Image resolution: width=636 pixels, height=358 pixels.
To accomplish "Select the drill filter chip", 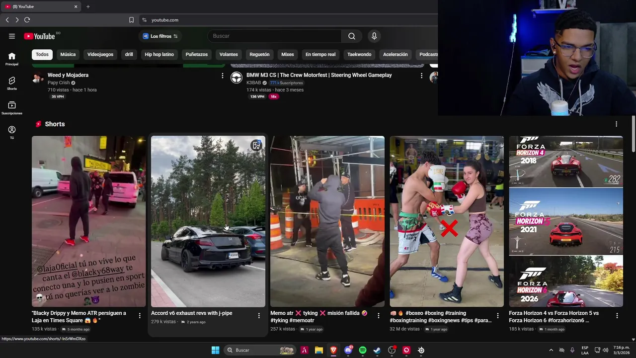I will coord(129,54).
